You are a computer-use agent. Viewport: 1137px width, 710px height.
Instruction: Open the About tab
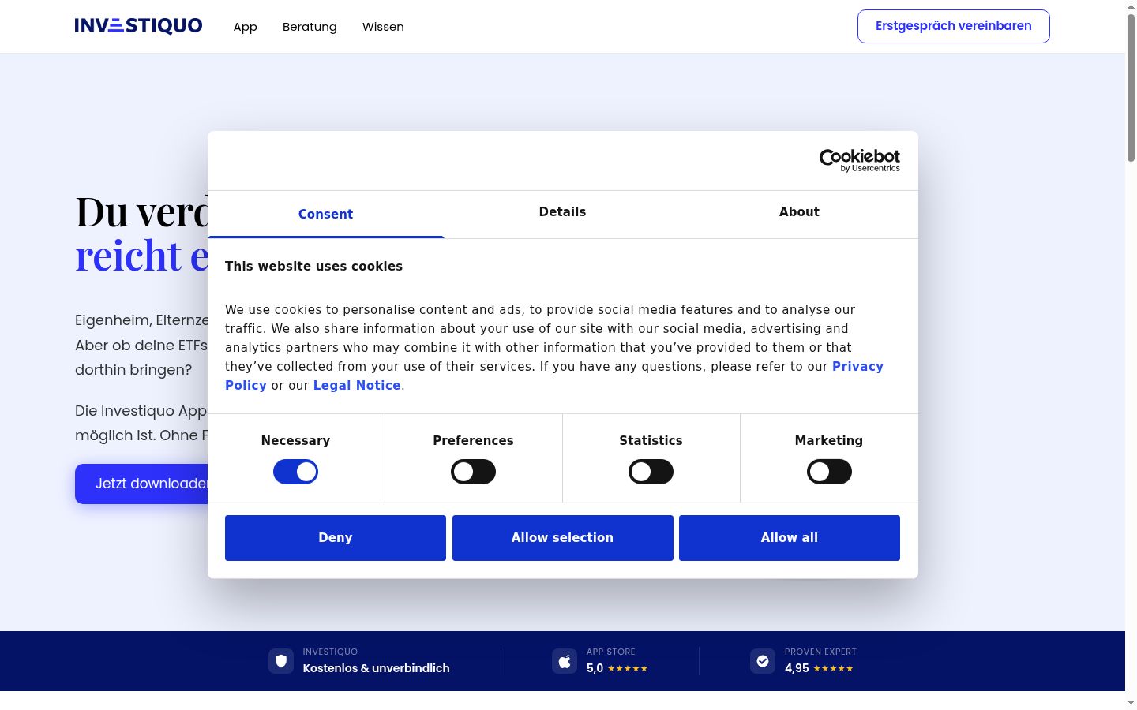pos(799,212)
